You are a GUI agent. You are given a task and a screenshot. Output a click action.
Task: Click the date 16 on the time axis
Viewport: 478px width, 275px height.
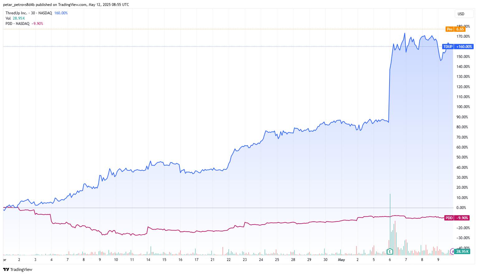(180, 259)
